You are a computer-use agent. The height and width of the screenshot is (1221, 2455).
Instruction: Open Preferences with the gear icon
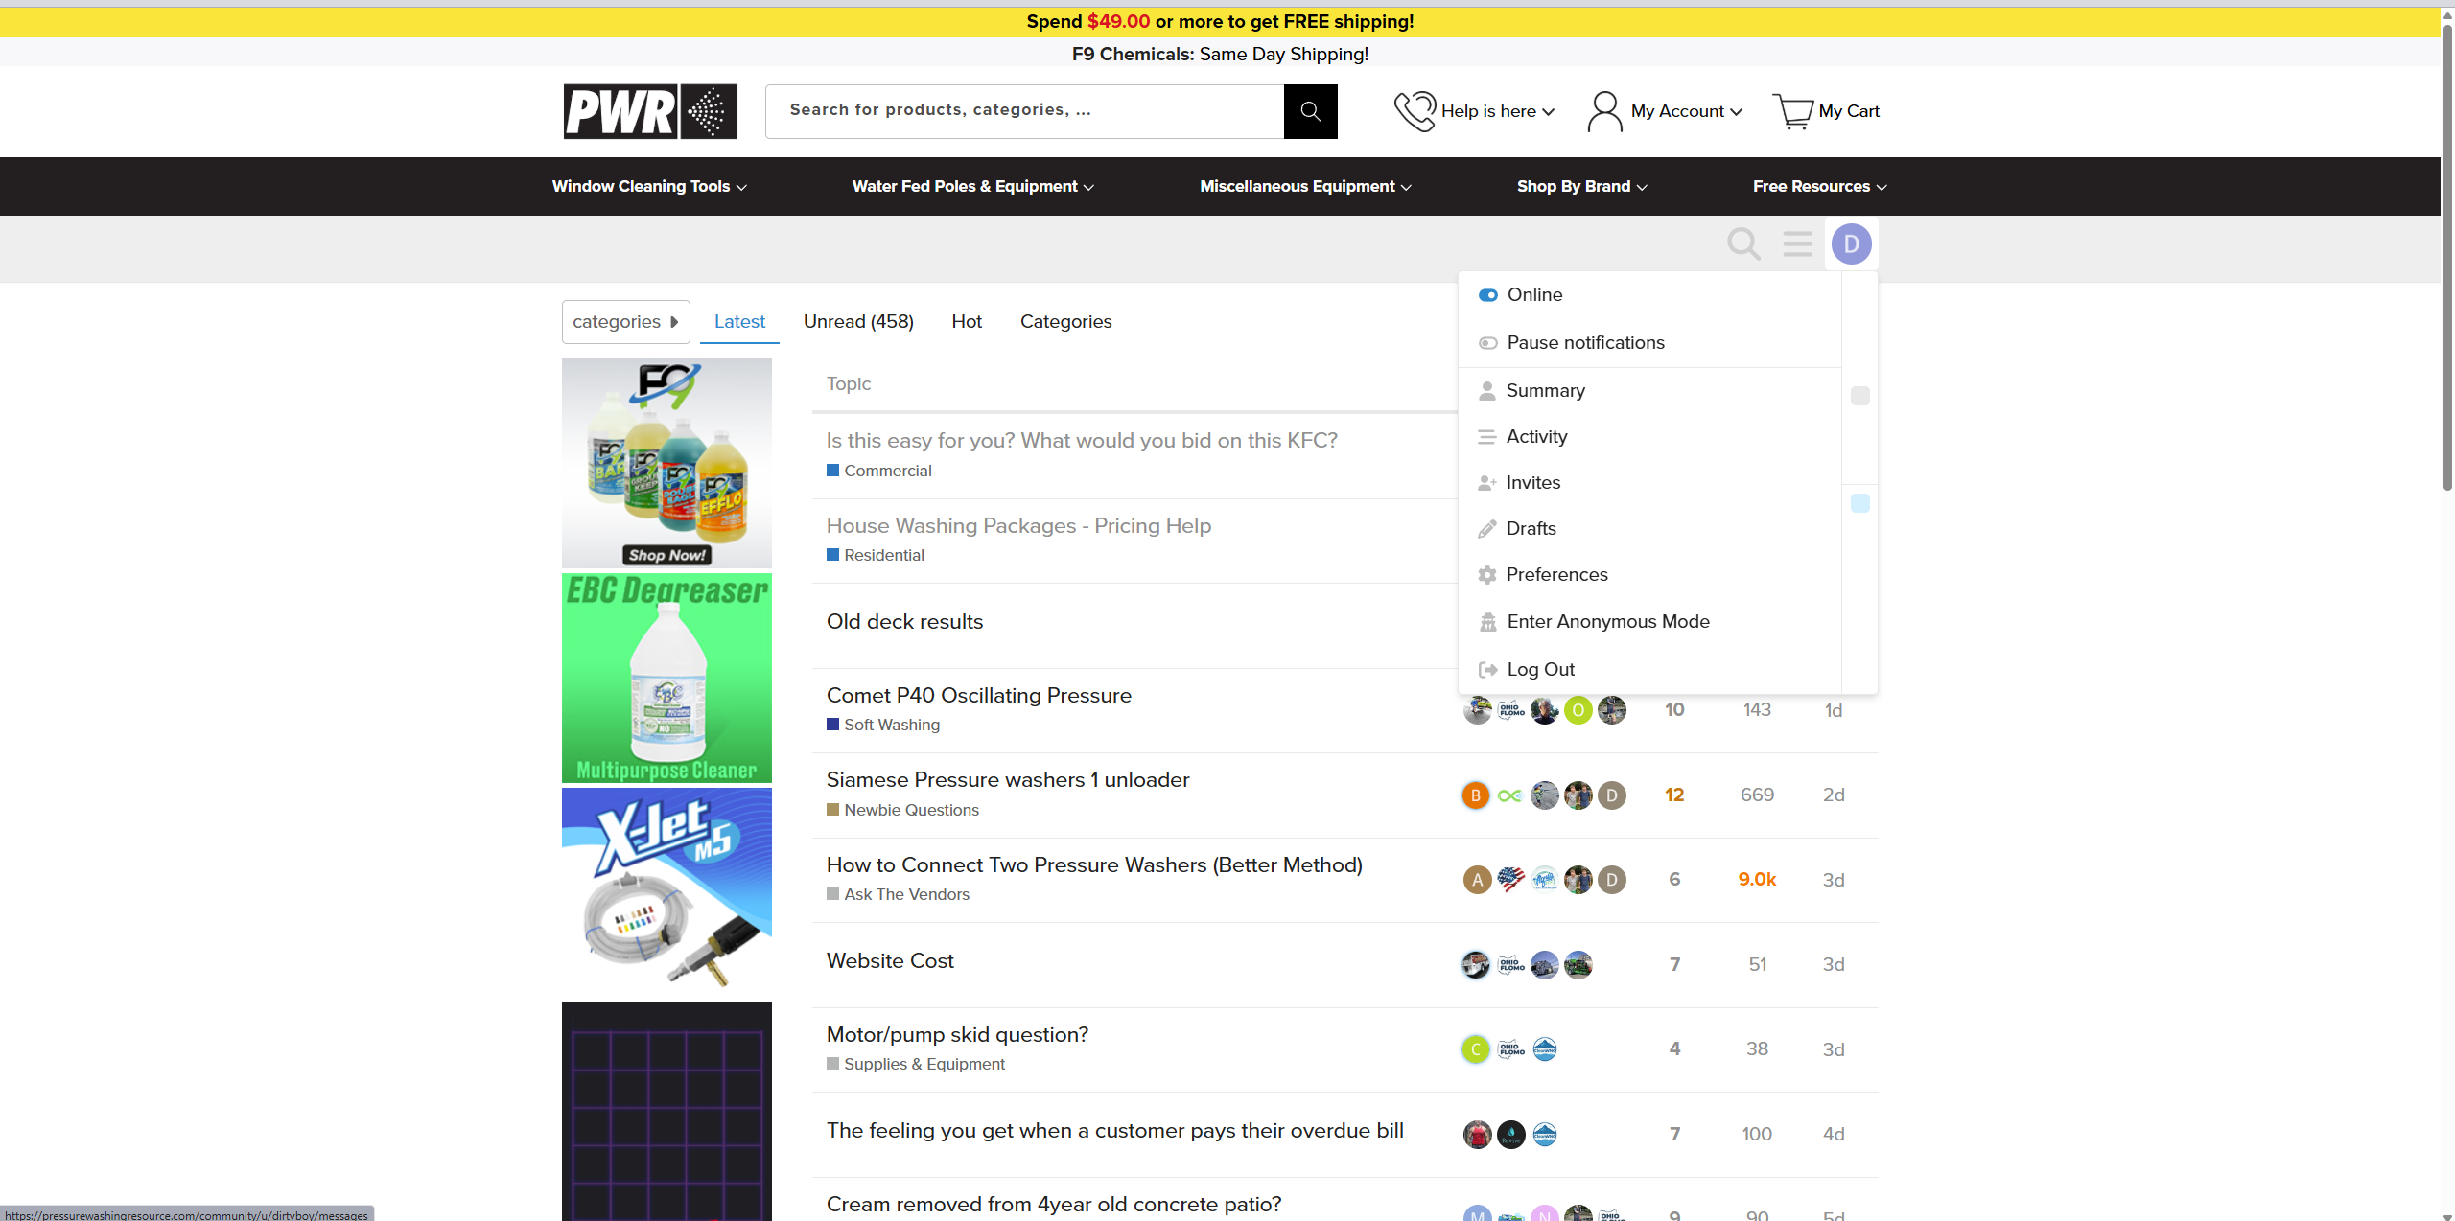[x=1487, y=575]
